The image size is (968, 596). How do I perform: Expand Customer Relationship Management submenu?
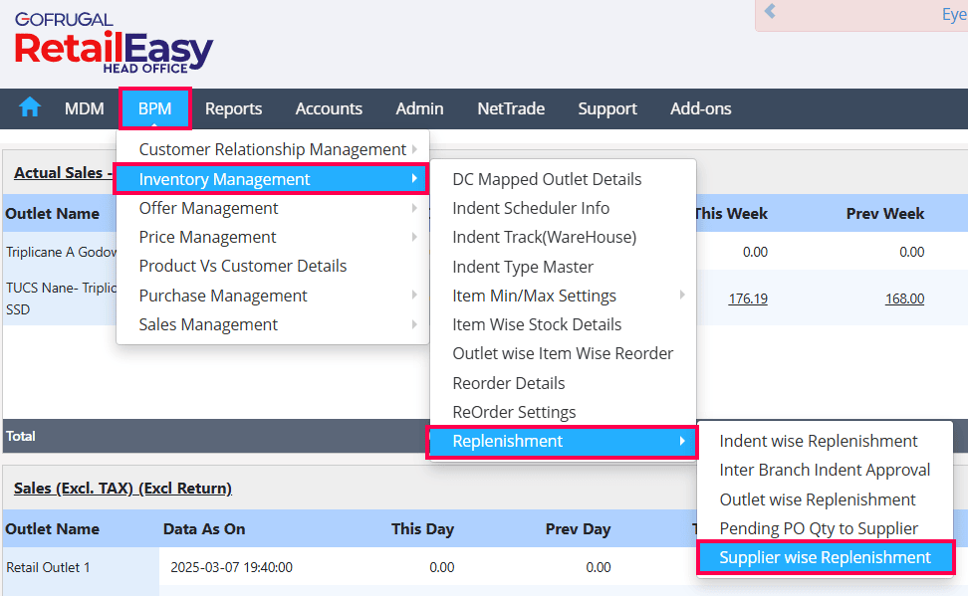(x=273, y=149)
